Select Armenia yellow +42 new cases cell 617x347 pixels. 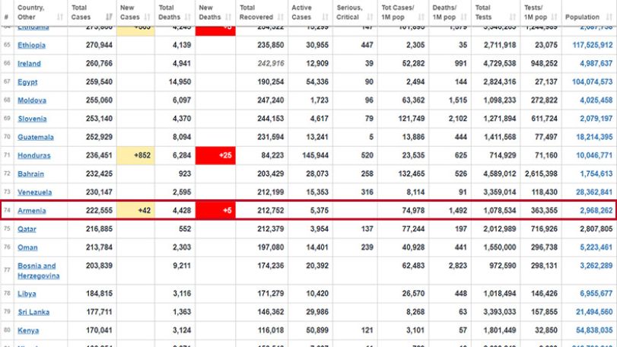tap(135, 211)
